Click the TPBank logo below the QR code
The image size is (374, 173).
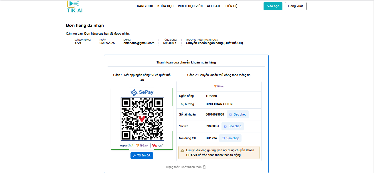tap(142, 146)
